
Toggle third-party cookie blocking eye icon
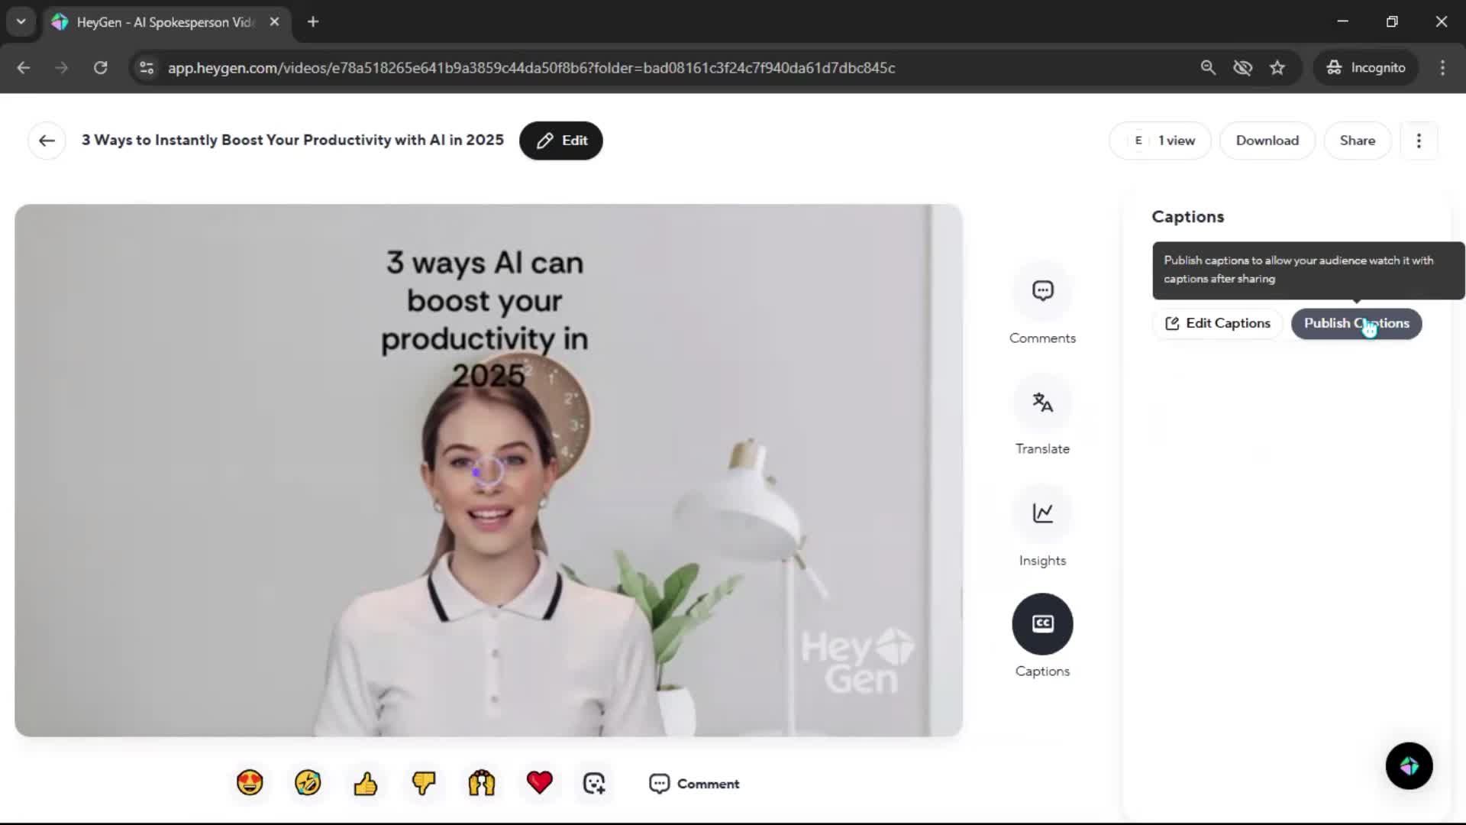1242,68
